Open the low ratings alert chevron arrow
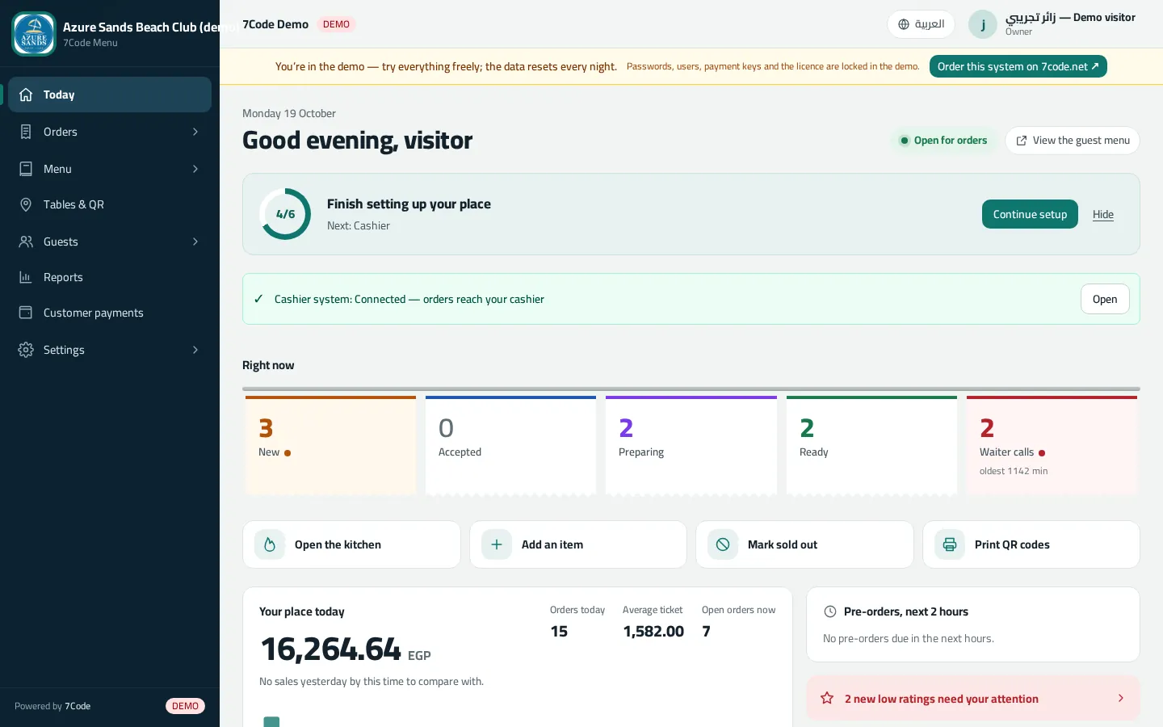 point(1120,698)
